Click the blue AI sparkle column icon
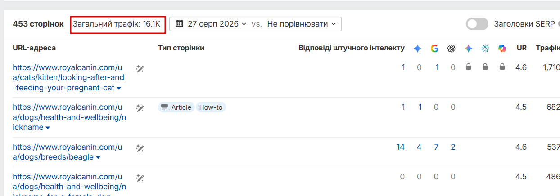The image size is (560, 196). pyautogui.click(x=418, y=49)
